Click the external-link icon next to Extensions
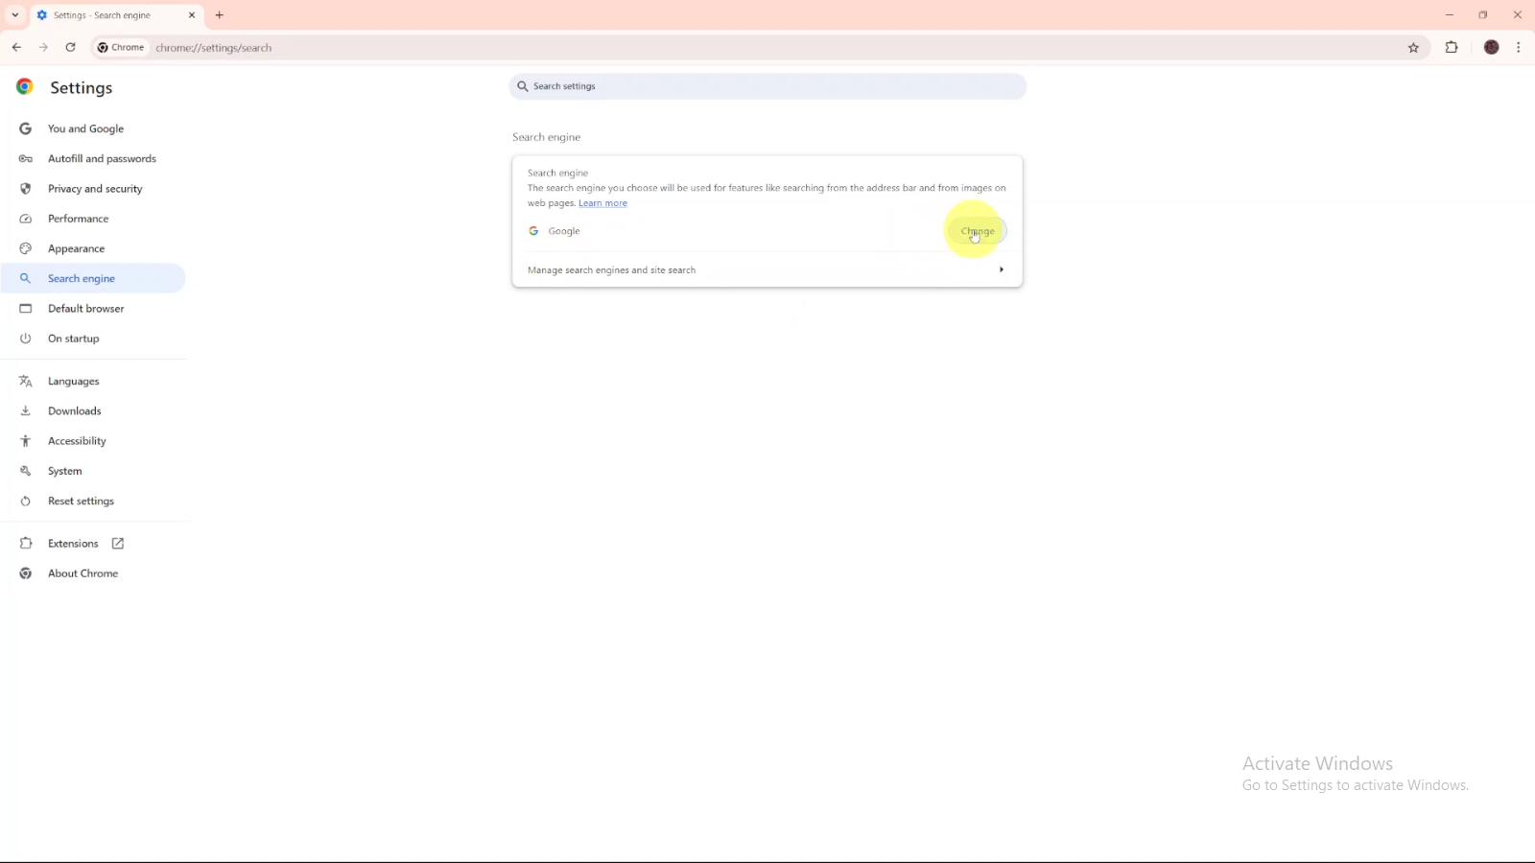Viewport: 1535px width, 863px height. click(x=118, y=544)
